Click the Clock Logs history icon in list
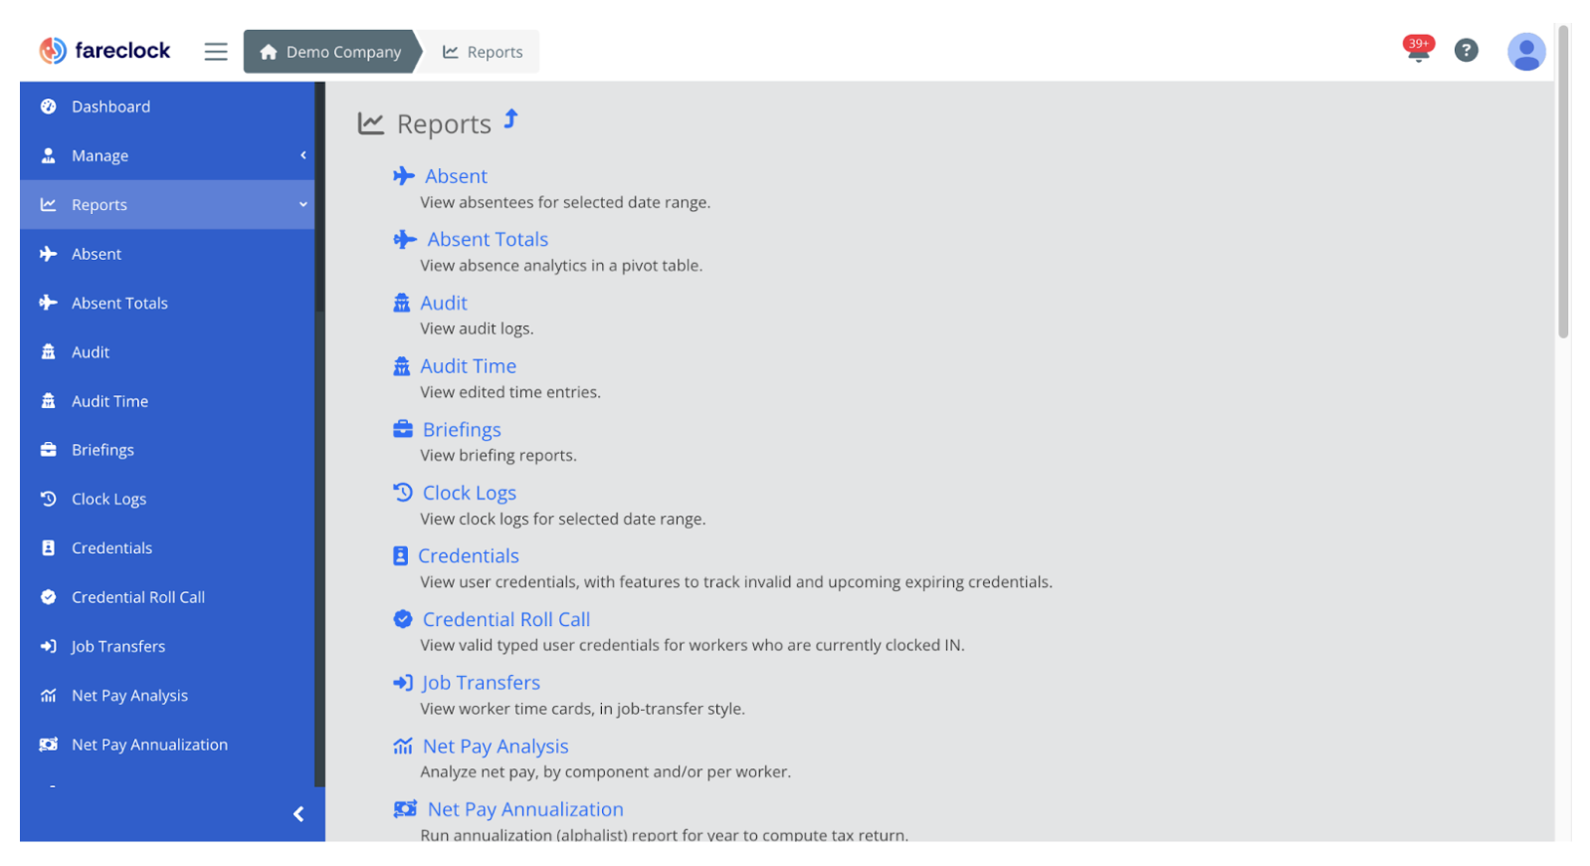Viewport: 1590px width, 866px height. (x=403, y=493)
